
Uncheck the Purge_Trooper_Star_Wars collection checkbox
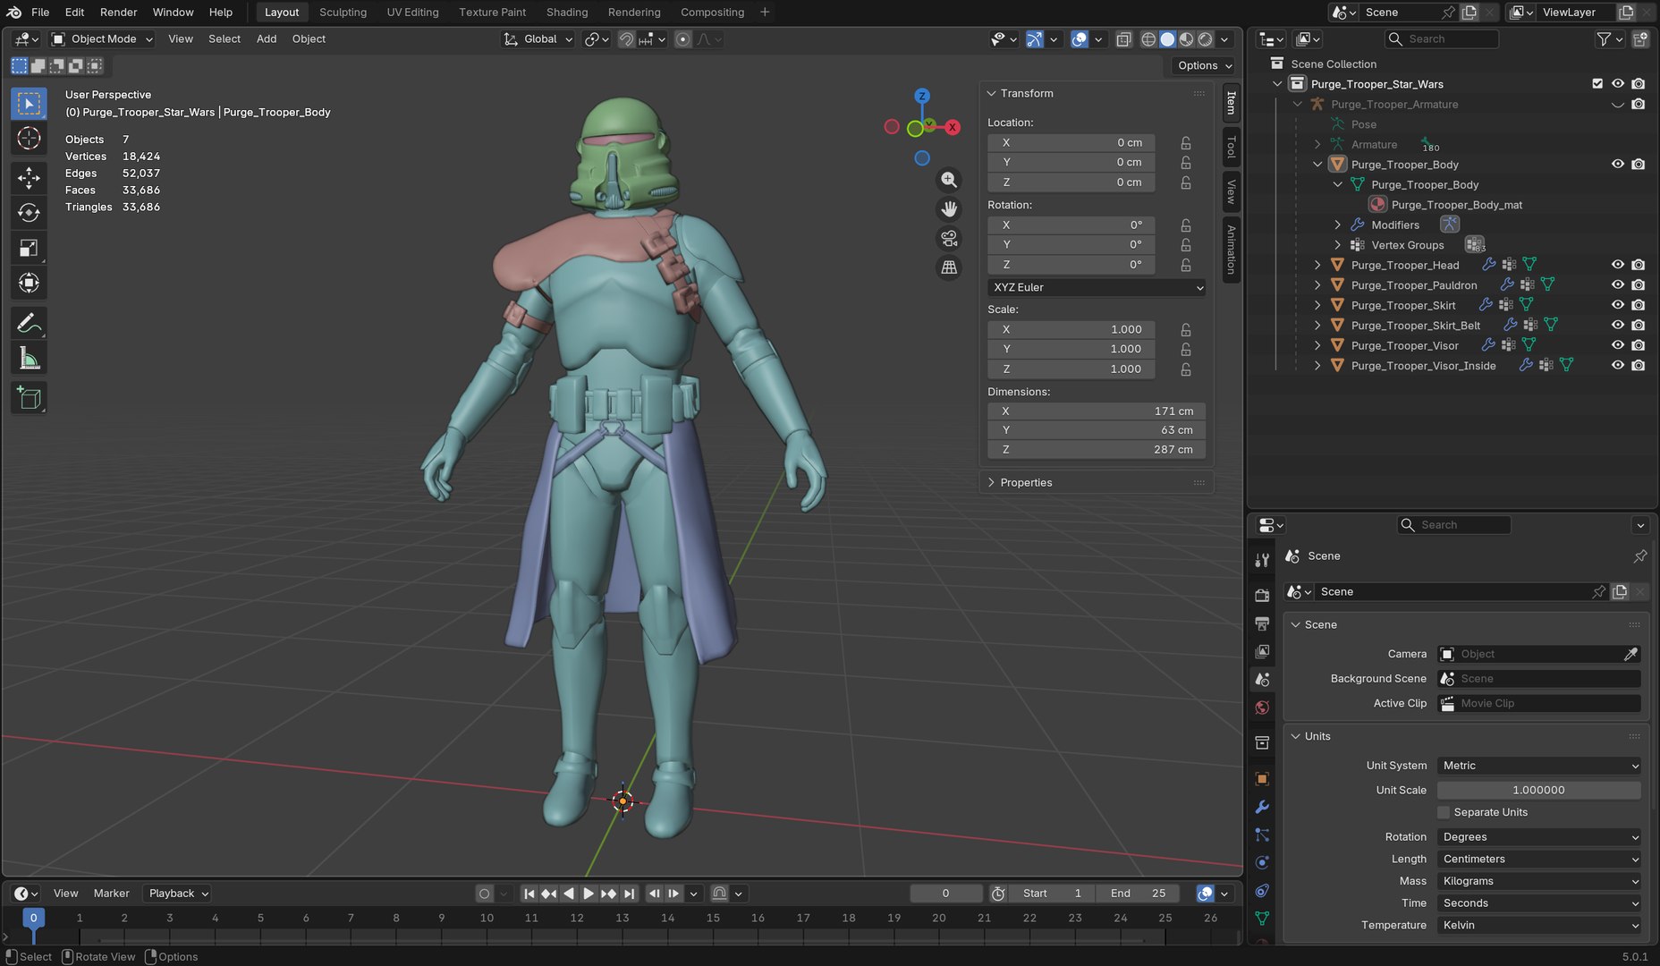1597,84
